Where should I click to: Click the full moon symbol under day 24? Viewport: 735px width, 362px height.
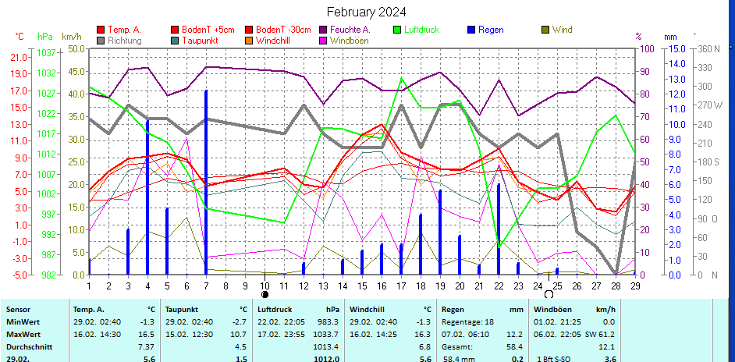[549, 294]
